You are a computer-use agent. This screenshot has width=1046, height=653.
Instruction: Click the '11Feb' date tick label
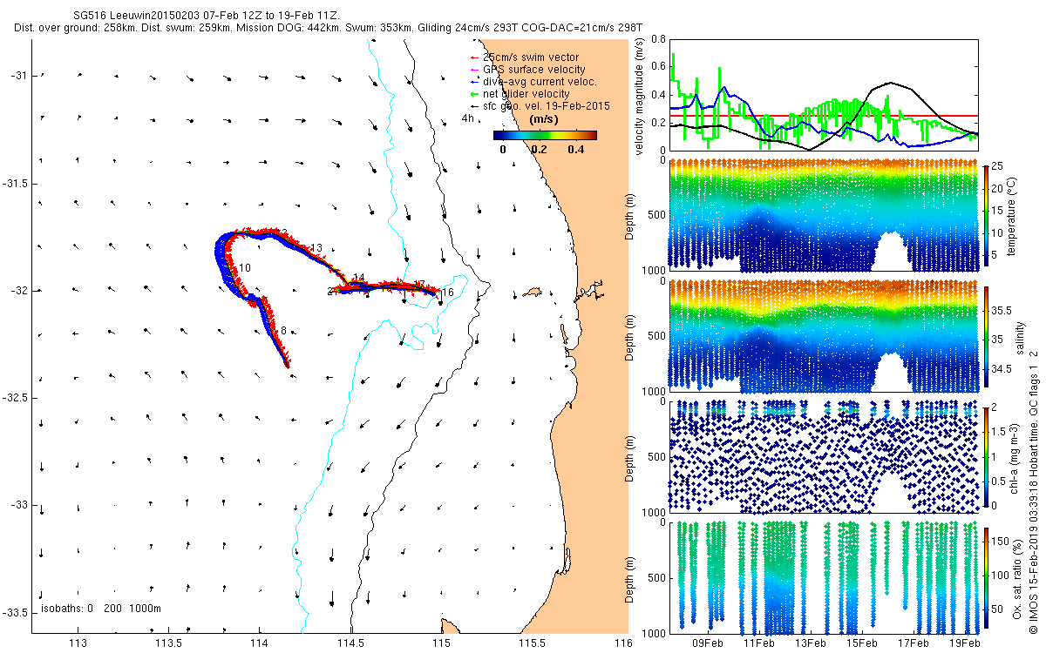tap(759, 643)
